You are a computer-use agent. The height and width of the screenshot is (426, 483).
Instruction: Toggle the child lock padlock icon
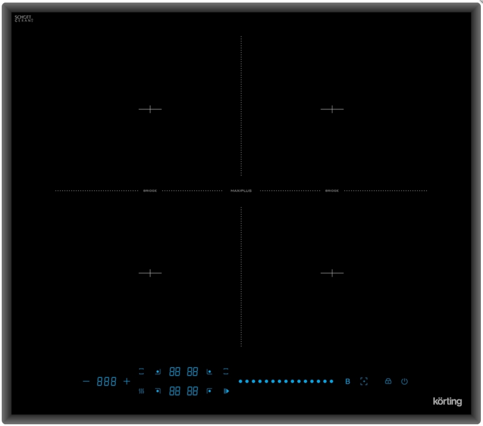tap(388, 382)
